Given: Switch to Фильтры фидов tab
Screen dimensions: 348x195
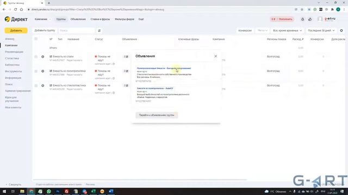Looking at the screenshot, I should pos(125,19).
